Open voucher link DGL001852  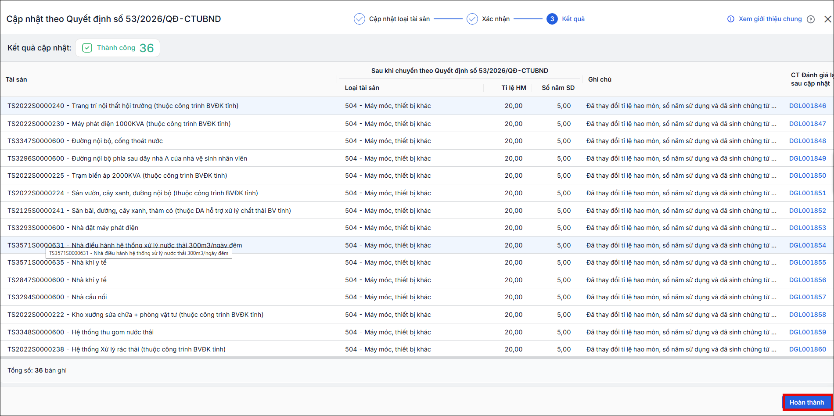pos(808,211)
